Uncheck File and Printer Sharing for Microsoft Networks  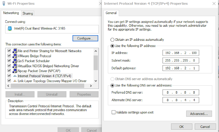tap(9, 51)
